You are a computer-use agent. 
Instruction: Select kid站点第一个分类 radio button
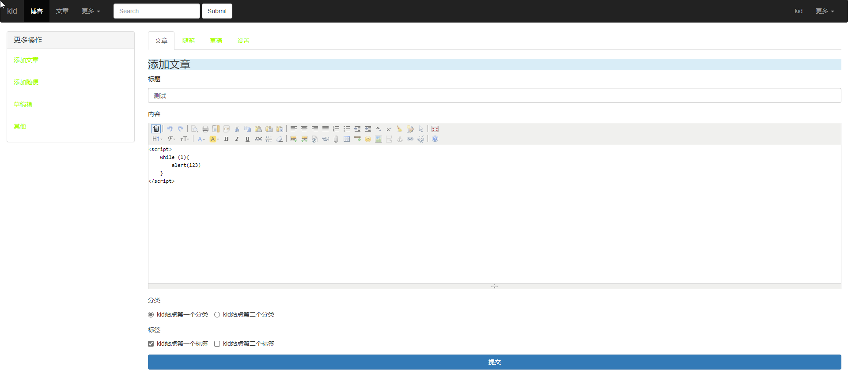click(151, 315)
